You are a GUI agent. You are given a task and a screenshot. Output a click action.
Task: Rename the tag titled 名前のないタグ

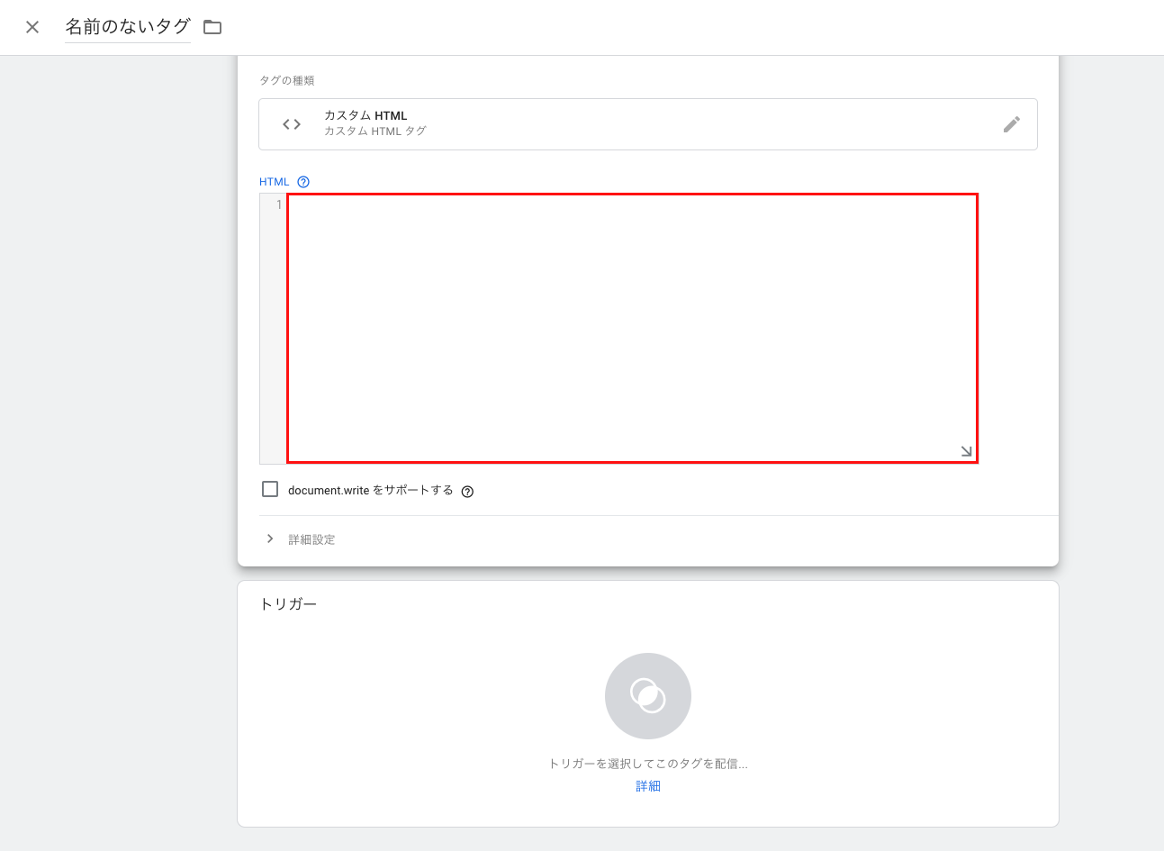click(127, 27)
